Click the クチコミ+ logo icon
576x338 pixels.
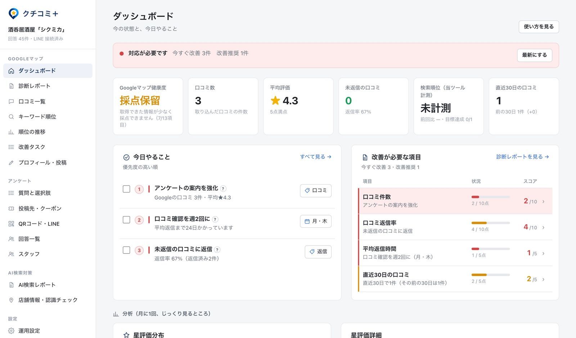(x=14, y=14)
